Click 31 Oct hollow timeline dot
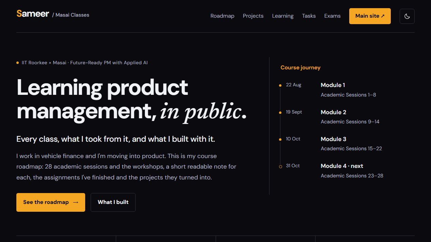Screen dimensions: 431x242 click(x=280, y=167)
